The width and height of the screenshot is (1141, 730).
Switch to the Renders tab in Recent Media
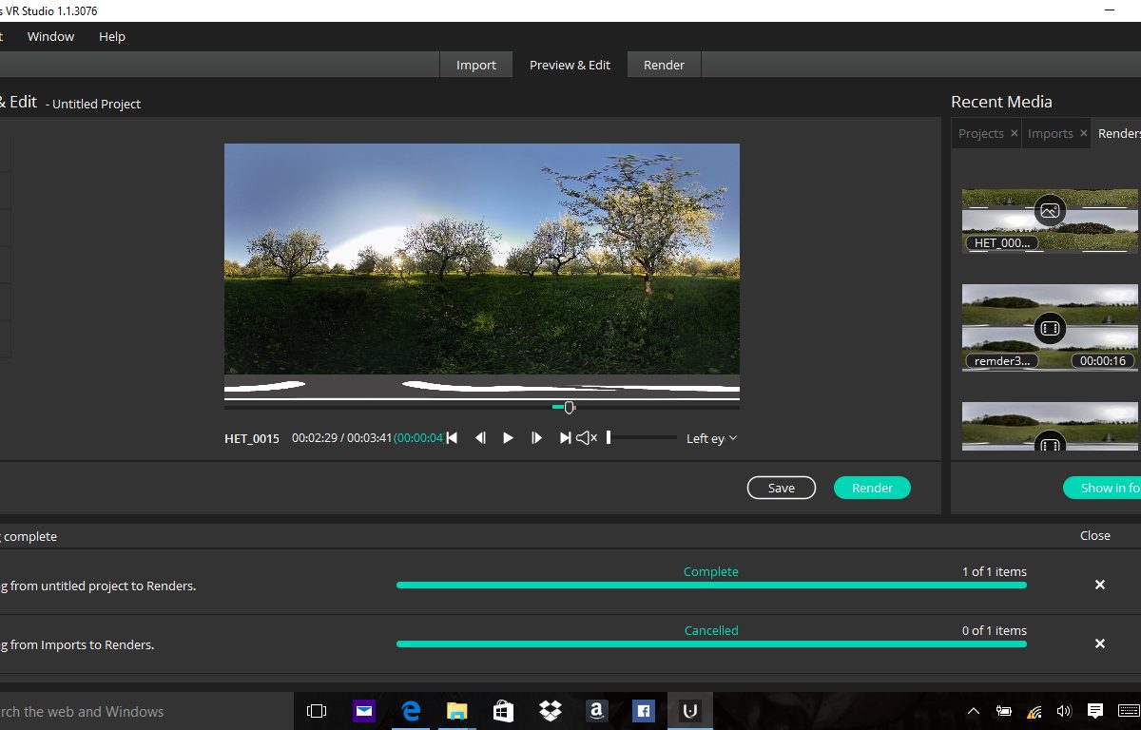point(1118,133)
